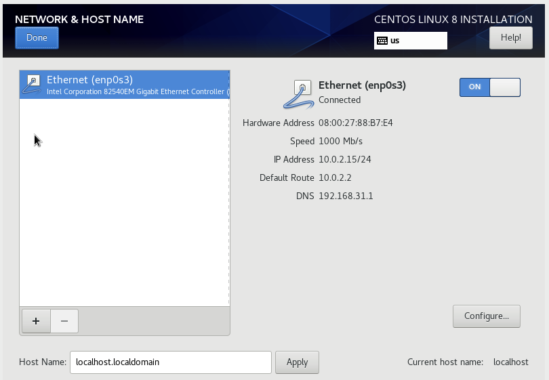Open the Configure... dialog

(x=487, y=316)
